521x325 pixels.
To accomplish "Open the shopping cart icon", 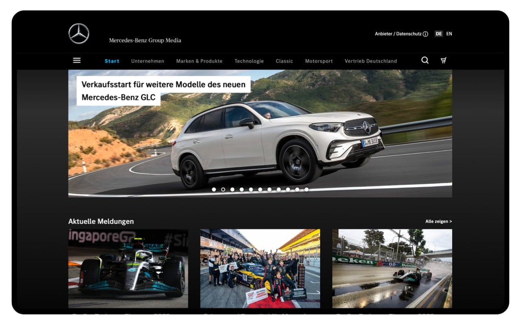I will (x=444, y=61).
